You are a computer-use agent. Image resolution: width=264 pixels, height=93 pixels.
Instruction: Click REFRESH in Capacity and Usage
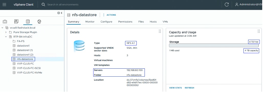[x=189, y=88]
